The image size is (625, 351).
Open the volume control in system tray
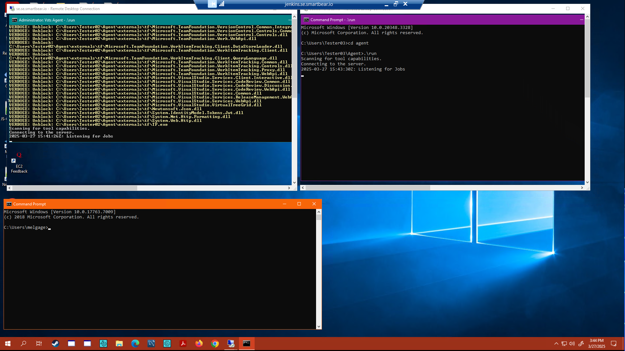pos(572,344)
